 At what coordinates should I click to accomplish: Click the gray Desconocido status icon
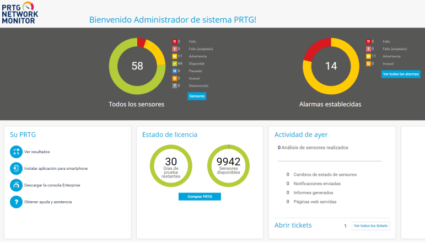[175, 85]
